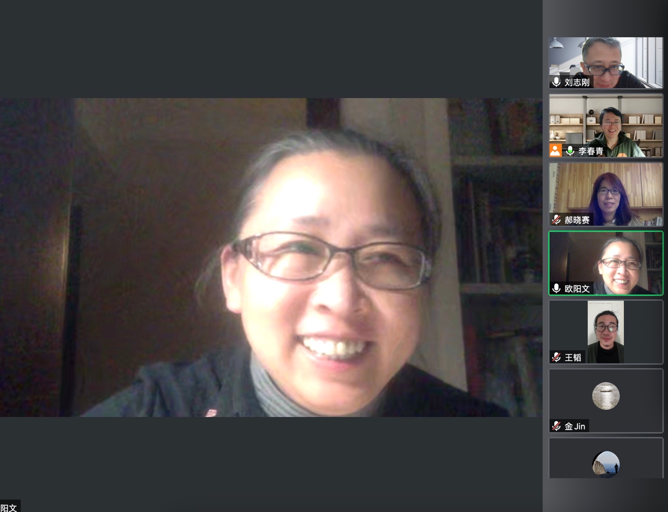Click 金 Jin's round profile avatar

point(605,396)
